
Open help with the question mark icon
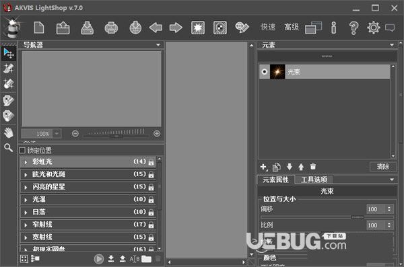[x=353, y=28]
